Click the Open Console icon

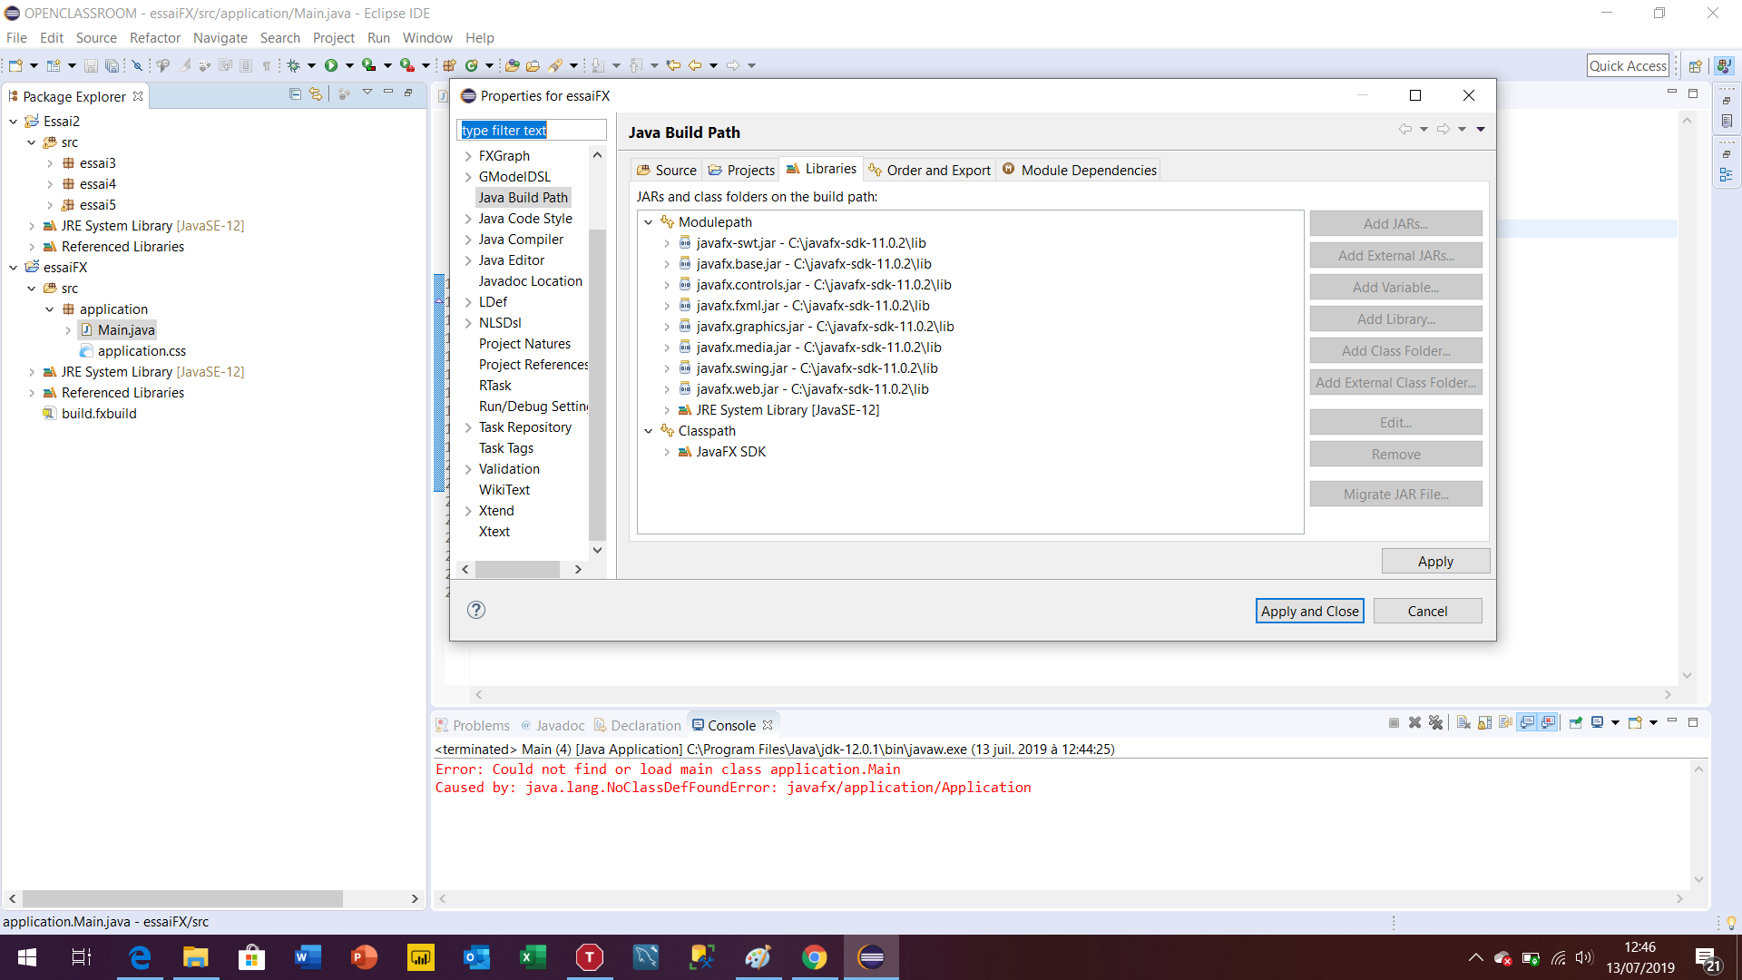coord(1635,723)
